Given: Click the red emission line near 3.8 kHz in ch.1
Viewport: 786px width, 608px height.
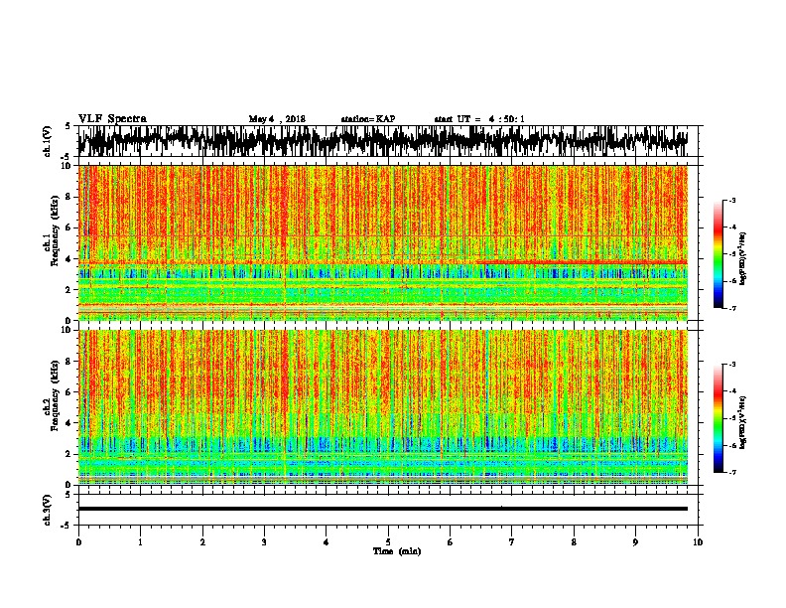Looking at the screenshot, I should (x=582, y=262).
